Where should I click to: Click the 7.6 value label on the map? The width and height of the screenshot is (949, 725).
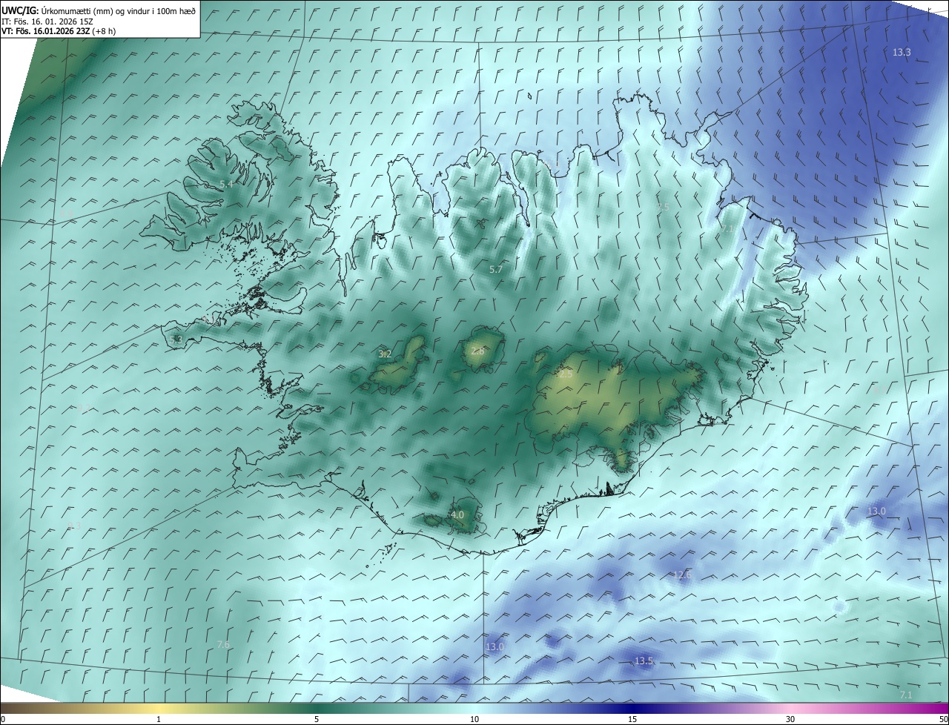[x=223, y=645]
